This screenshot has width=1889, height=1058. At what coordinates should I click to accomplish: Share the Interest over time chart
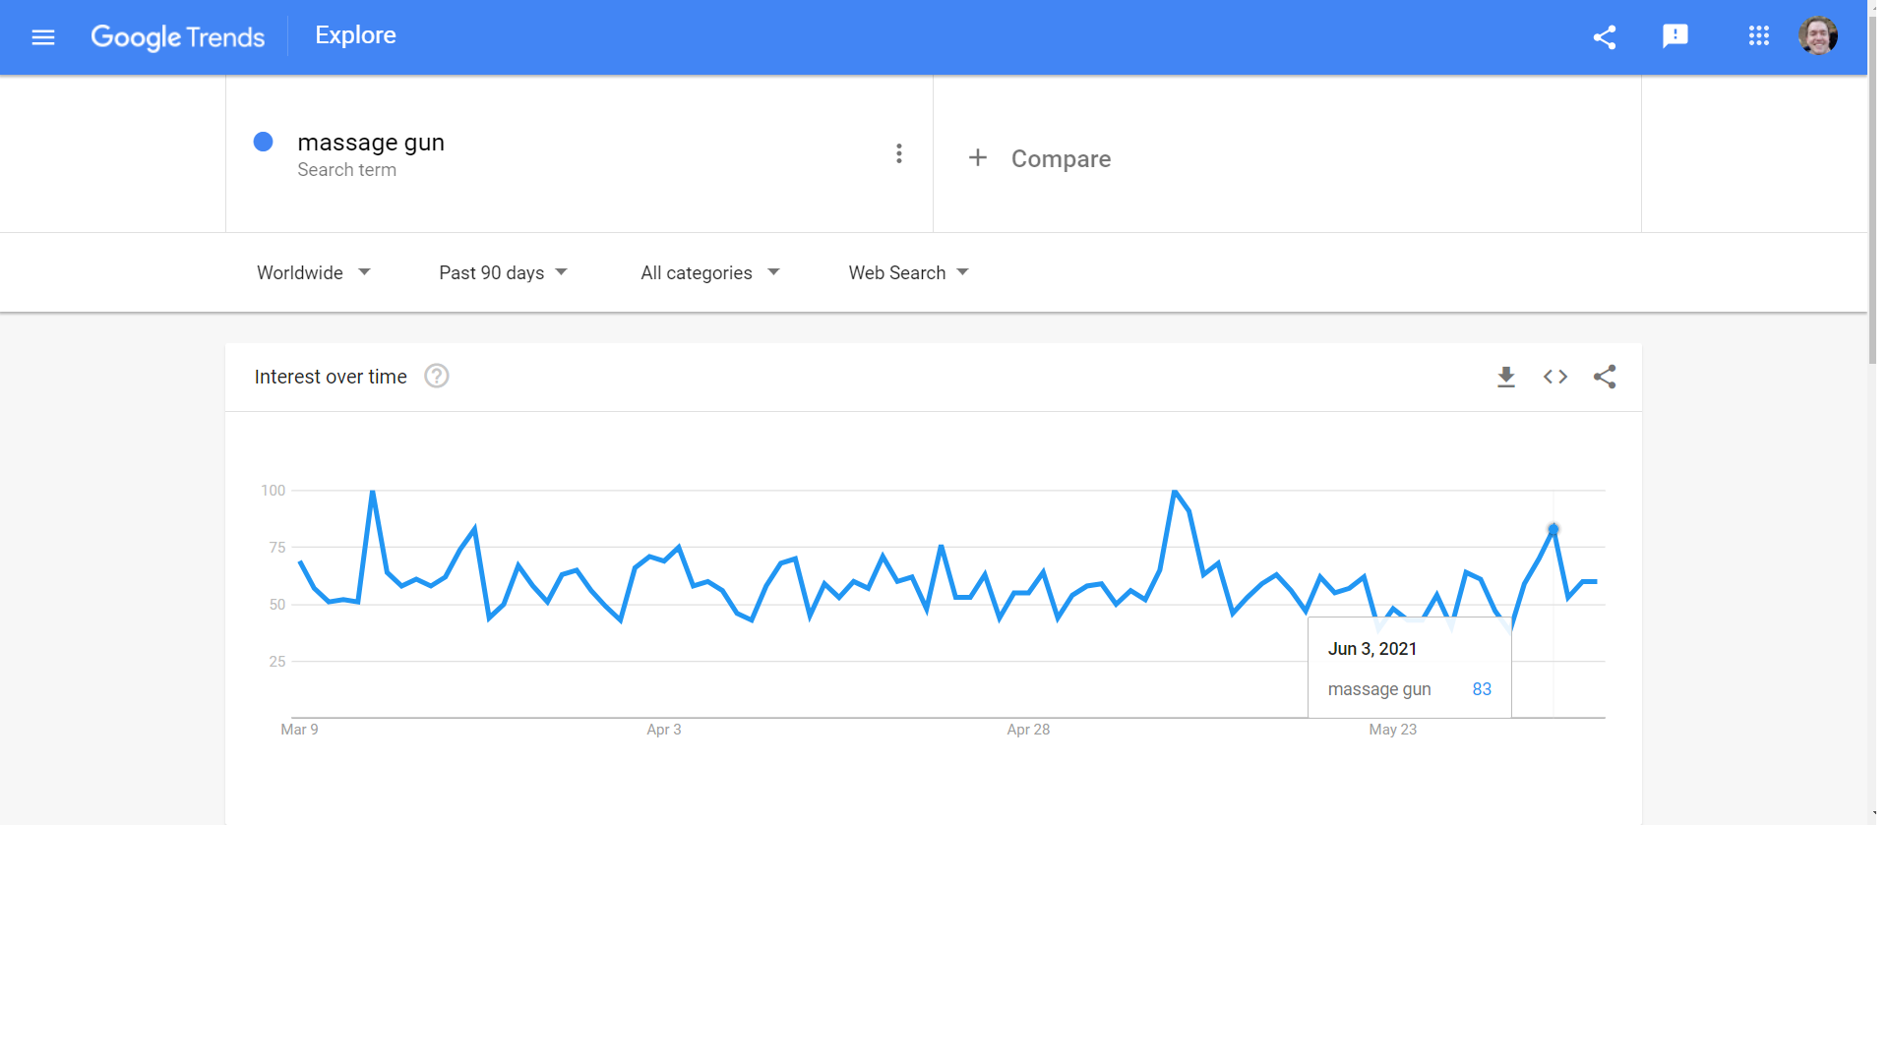coord(1605,378)
